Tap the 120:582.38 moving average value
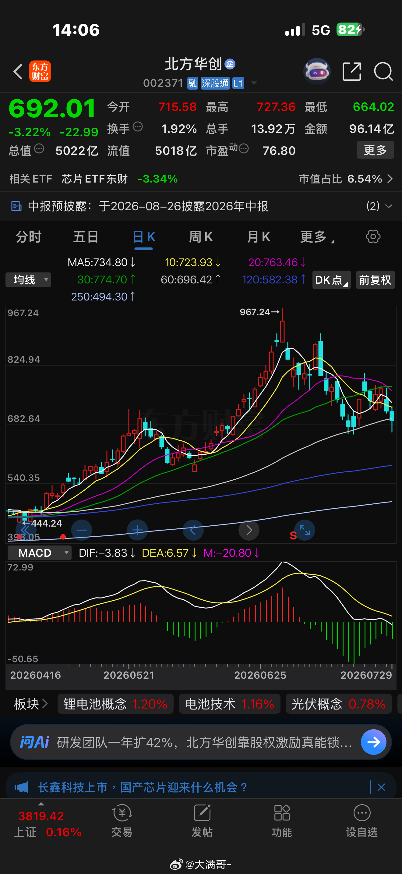Viewport: 402px width, 874px height. coord(274,279)
